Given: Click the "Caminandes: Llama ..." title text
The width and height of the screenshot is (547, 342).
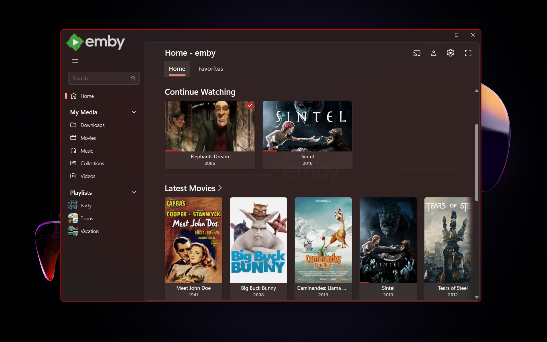Looking at the screenshot, I should [x=322, y=288].
